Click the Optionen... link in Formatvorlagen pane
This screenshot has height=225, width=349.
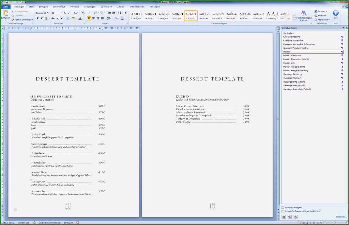tap(341, 217)
